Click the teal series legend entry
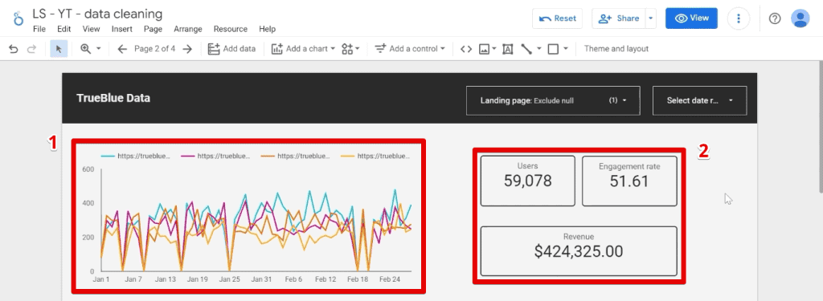 coord(136,156)
